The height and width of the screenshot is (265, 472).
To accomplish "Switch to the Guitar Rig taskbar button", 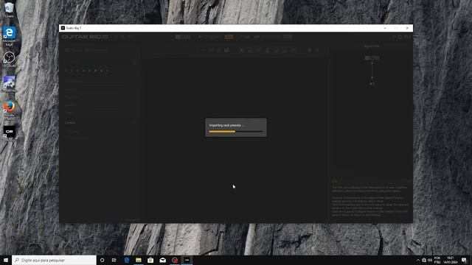I will point(187,260).
